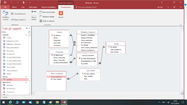This screenshot has width=187, height=105.
Task: Collapse the Maschere group
Action: click(x=26, y=82)
